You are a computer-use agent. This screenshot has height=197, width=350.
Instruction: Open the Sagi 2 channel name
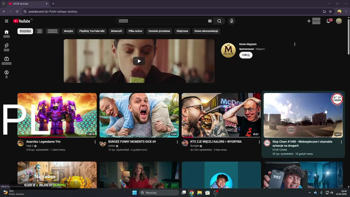click(x=30, y=146)
